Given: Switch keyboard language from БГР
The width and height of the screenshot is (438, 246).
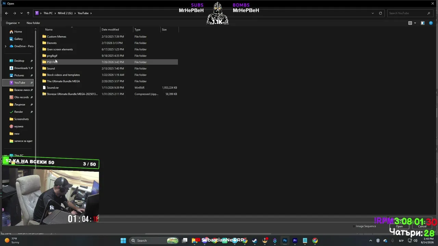Looking at the screenshot, I should point(401,241).
